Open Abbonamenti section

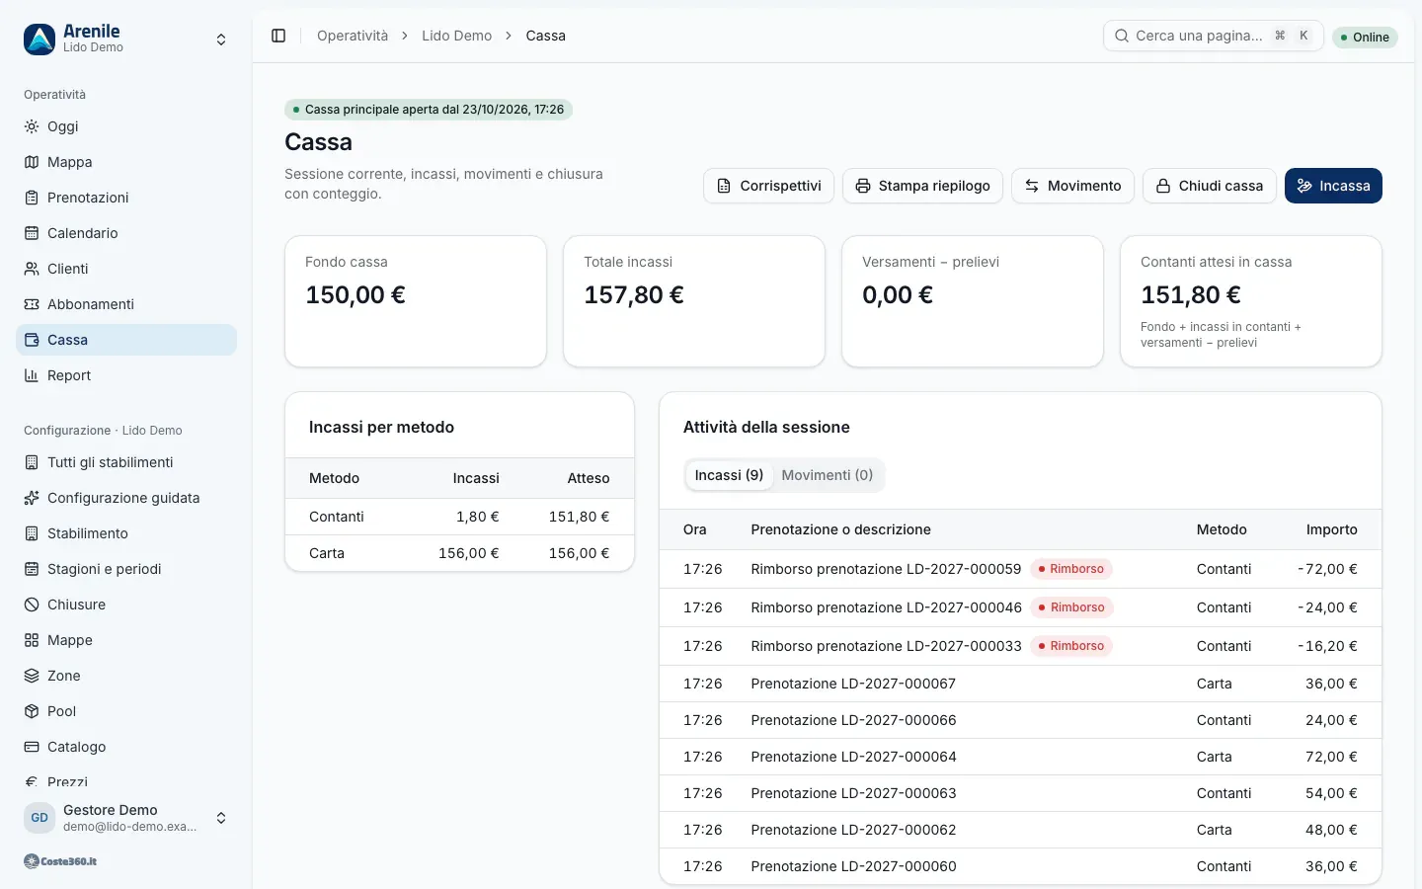coord(126,304)
